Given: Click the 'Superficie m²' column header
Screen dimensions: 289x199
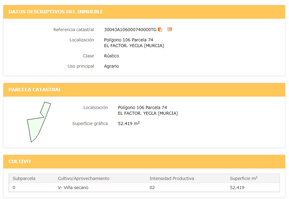Looking at the screenshot, I should [243, 178].
